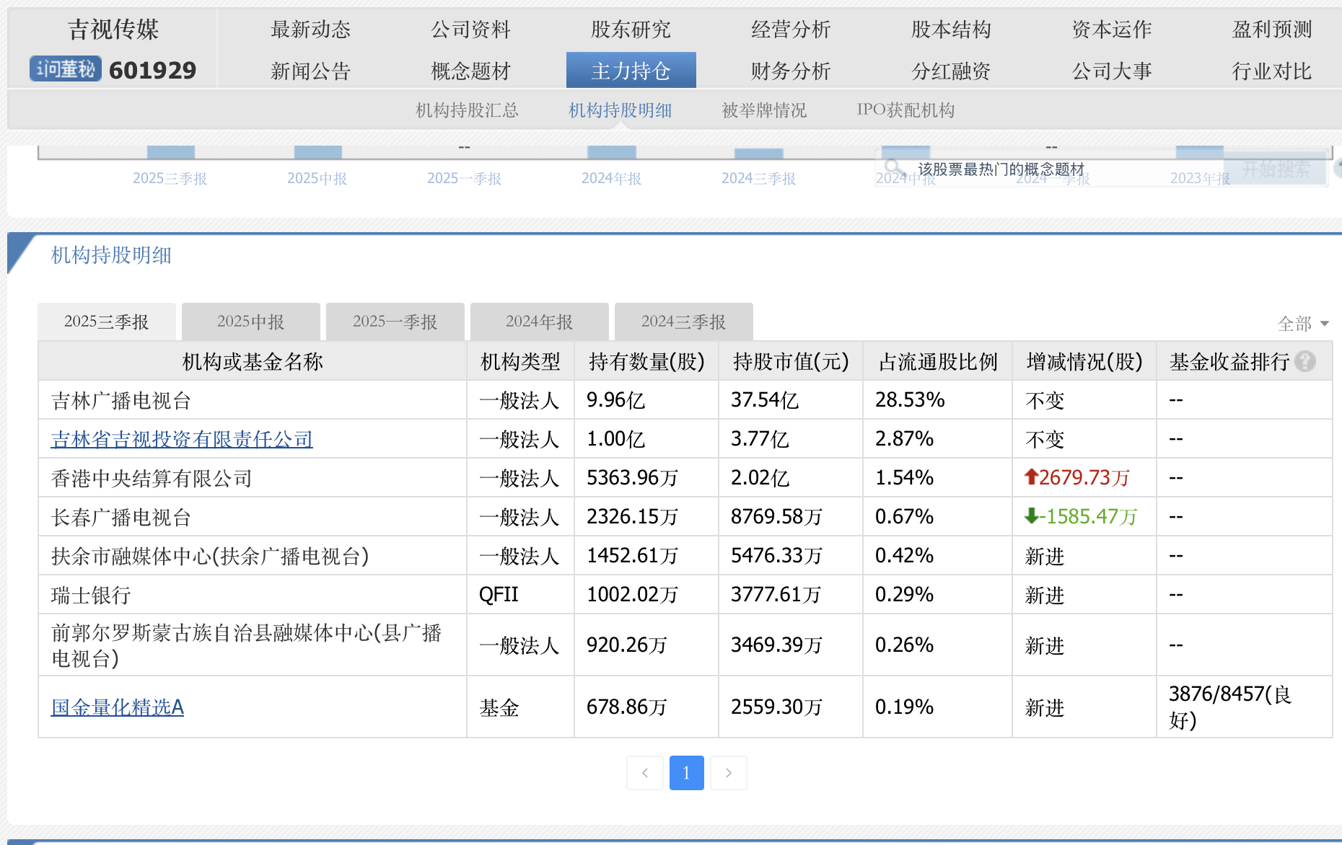
Task: Click the 开始搜索 button
Action: click(x=1276, y=169)
